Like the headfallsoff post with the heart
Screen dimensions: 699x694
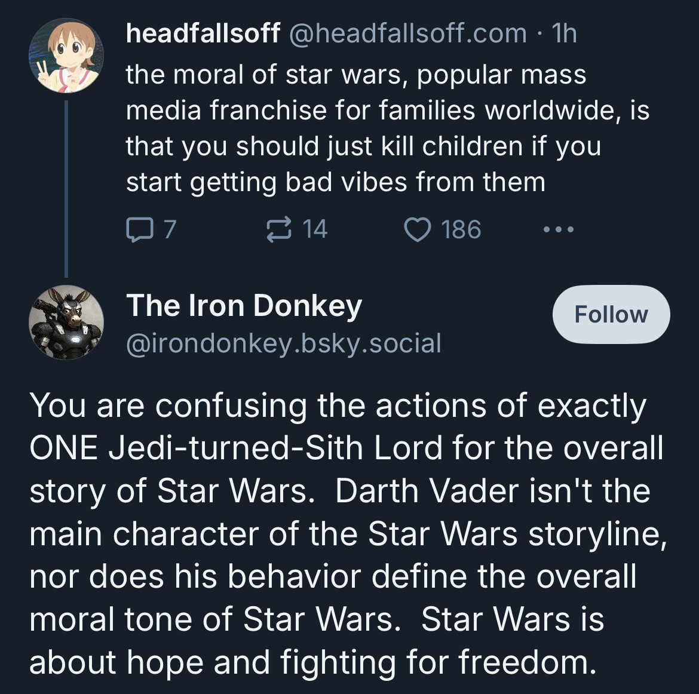tap(418, 229)
